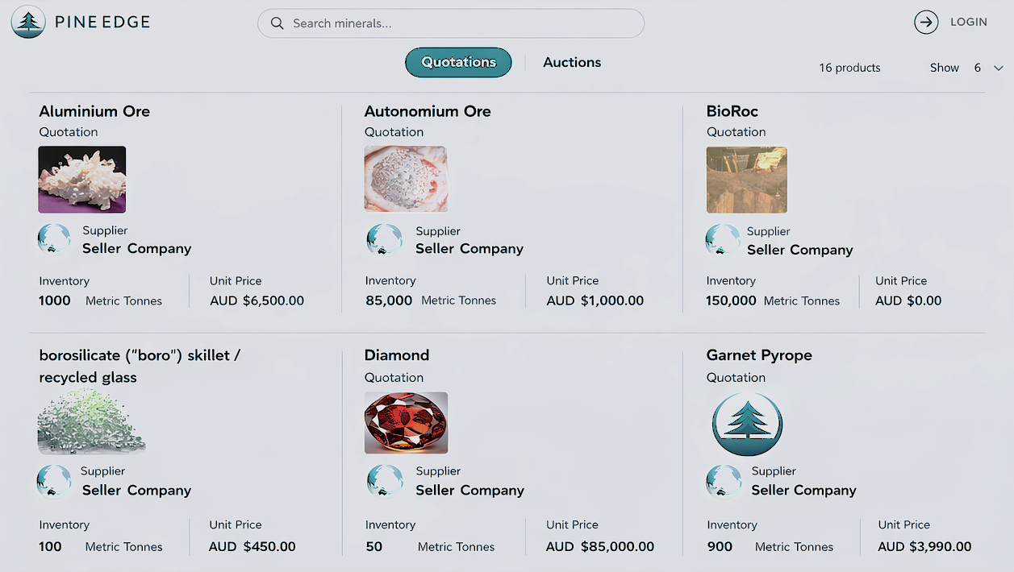The image size is (1014, 572).
Task: Click the LOGIN button
Action: (969, 22)
